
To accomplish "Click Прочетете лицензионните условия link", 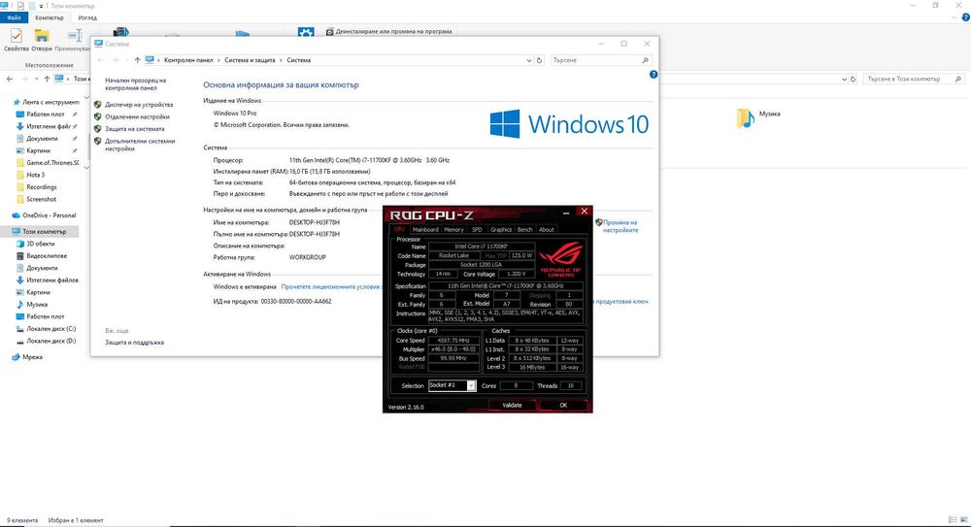I will click(331, 286).
